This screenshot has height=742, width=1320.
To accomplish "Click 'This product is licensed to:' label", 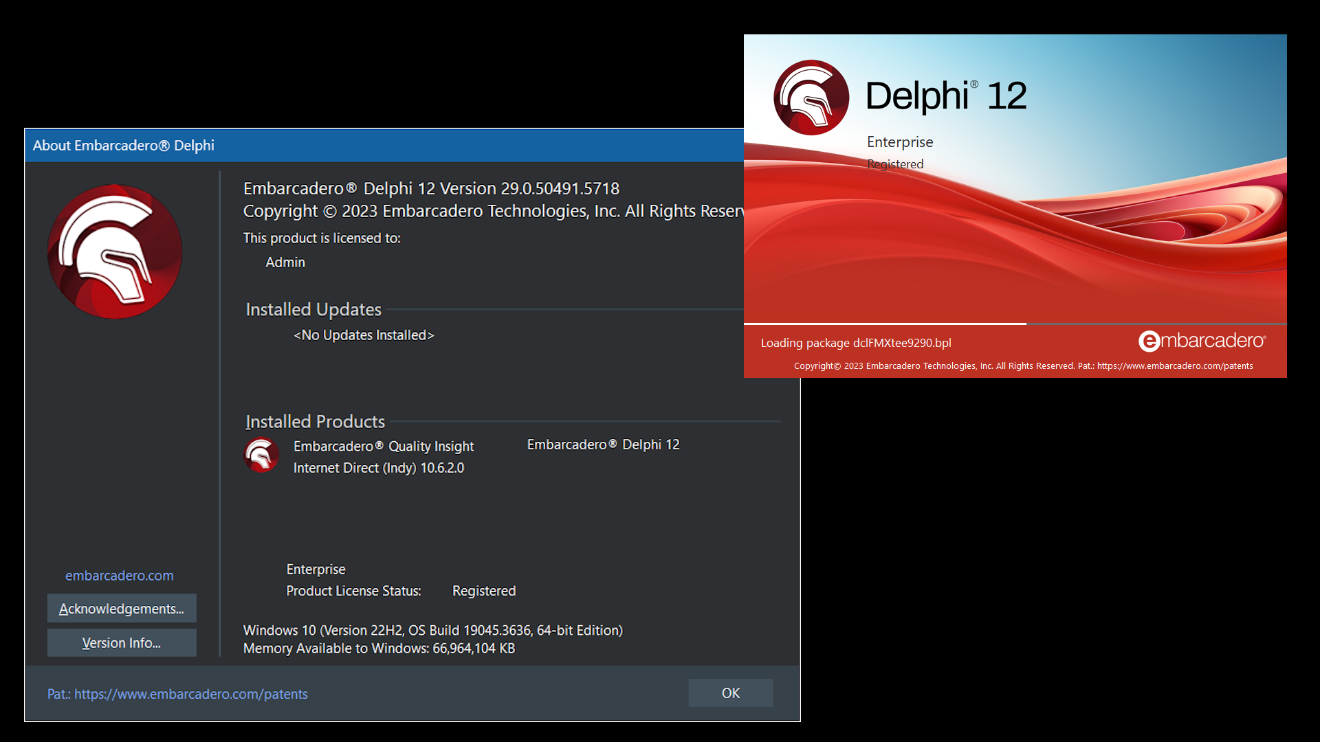I will pyautogui.click(x=322, y=238).
